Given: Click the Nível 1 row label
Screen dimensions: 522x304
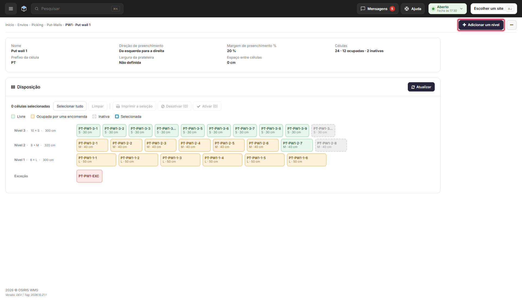Looking at the screenshot, I should pos(20,160).
